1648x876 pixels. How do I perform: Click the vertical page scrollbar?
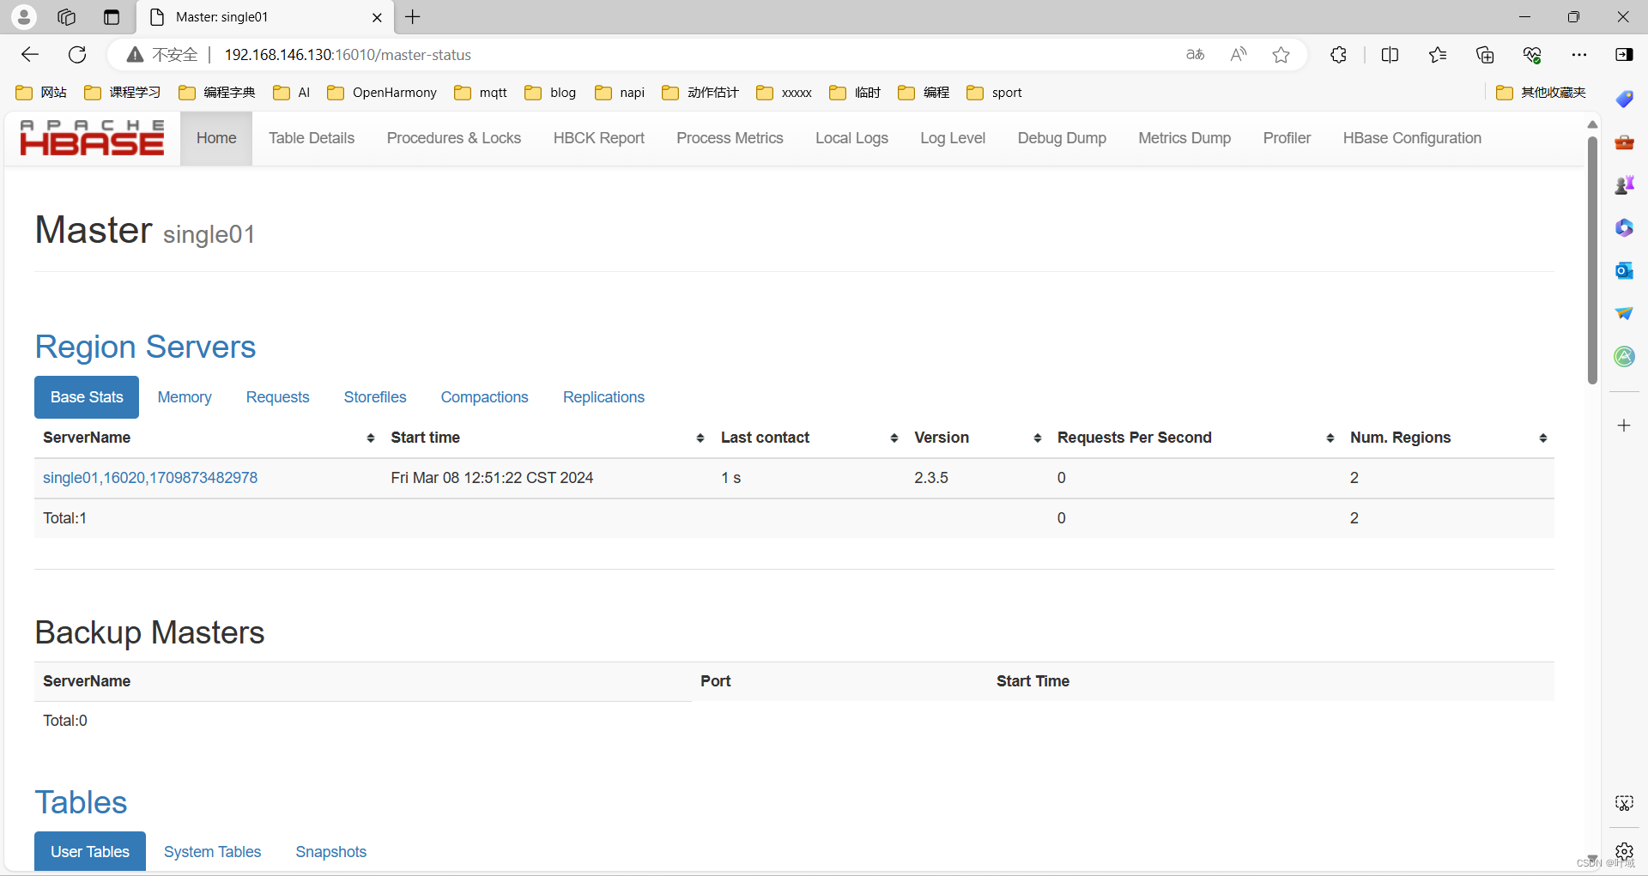coord(1592,257)
